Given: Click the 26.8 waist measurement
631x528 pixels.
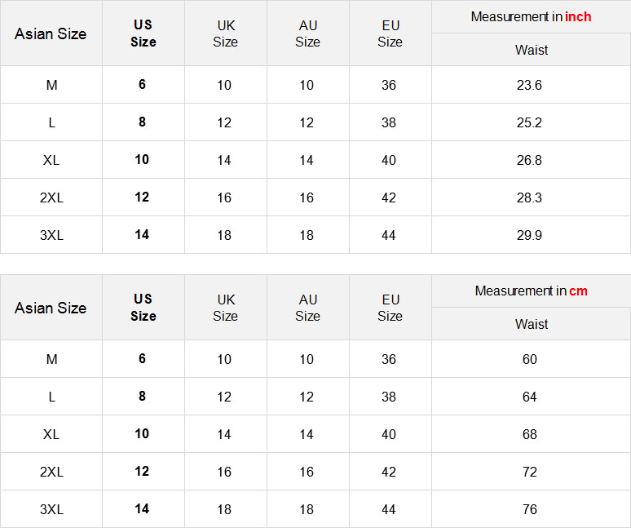Looking at the screenshot, I should click(529, 160).
